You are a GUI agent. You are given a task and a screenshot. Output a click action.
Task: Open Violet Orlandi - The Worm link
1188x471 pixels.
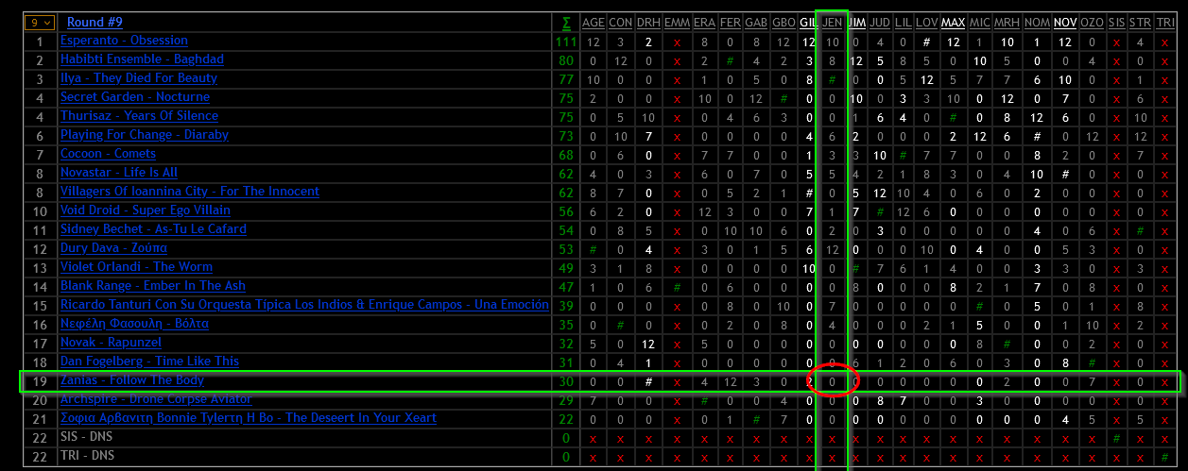136,267
